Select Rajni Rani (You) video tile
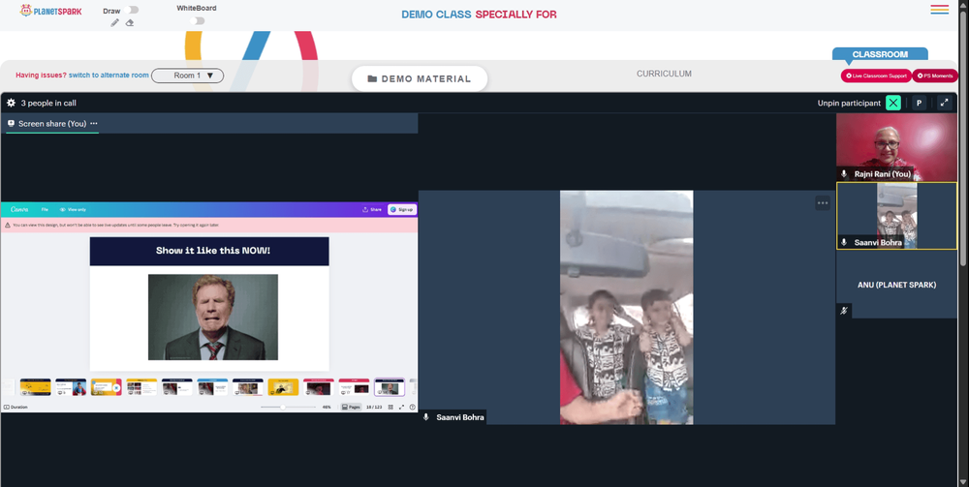The width and height of the screenshot is (969, 487). 896,147
